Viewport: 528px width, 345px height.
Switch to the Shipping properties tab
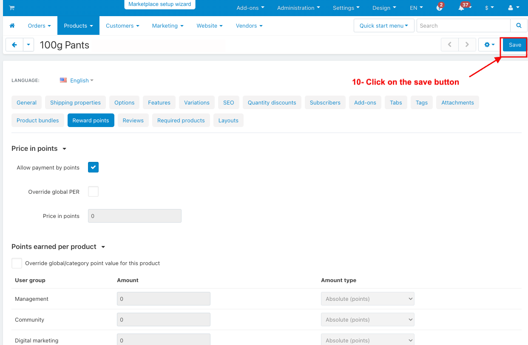75,102
